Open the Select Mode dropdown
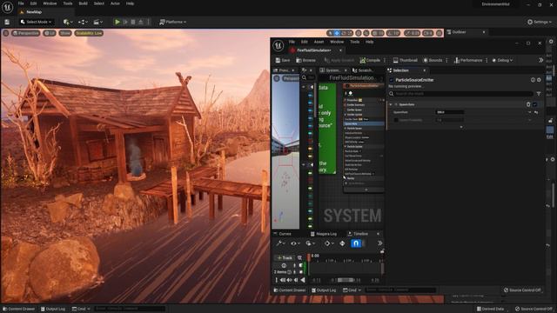Image resolution: width=557 pixels, height=313 pixels. click(x=37, y=22)
